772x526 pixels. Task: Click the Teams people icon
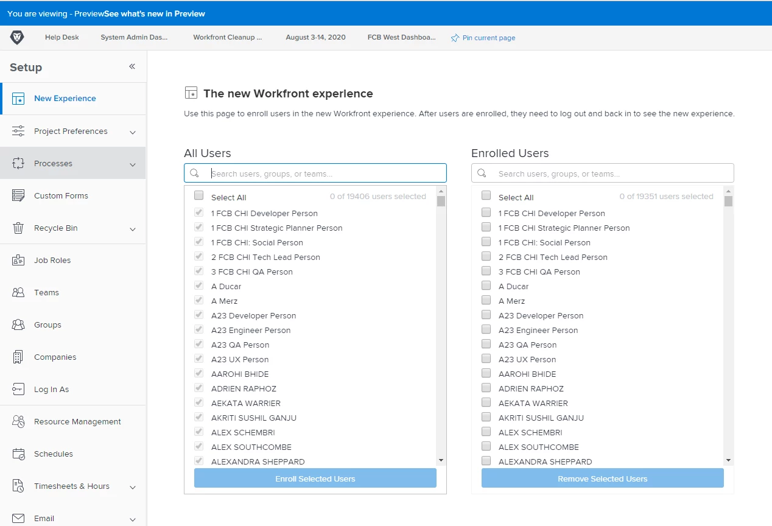(18, 292)
